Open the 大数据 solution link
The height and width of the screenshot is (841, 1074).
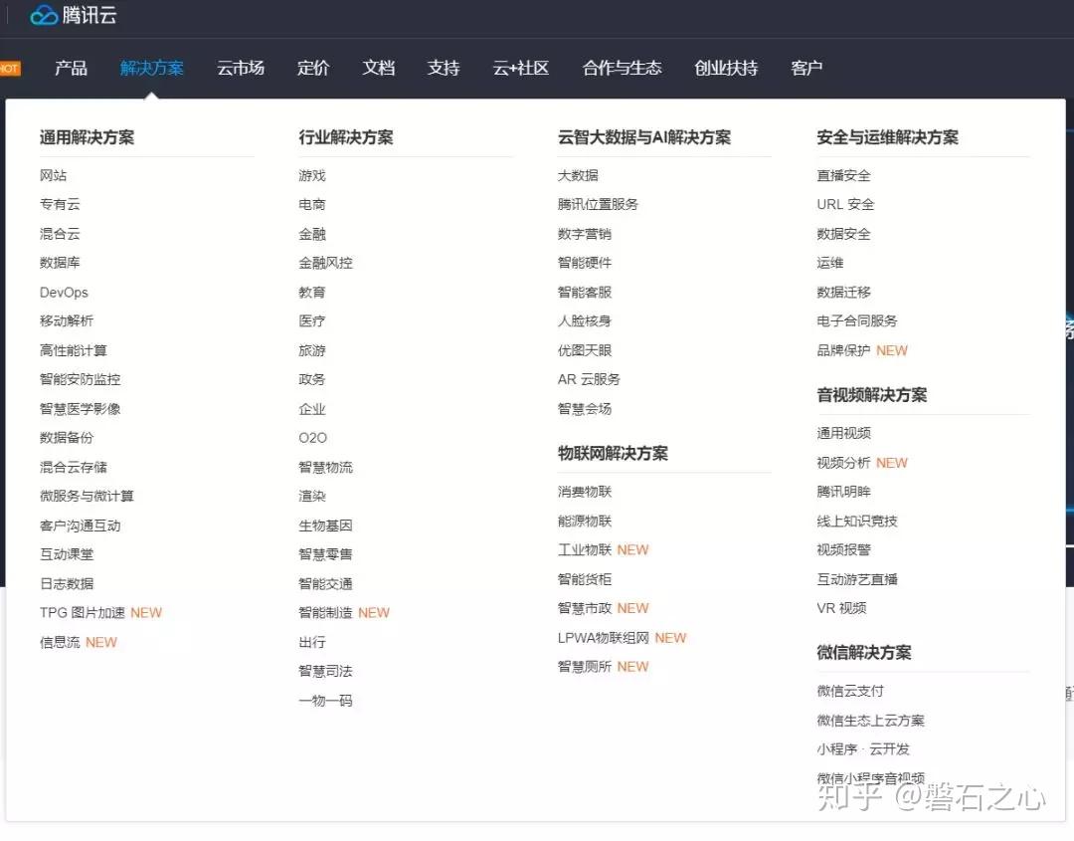[x=578, y=175]
